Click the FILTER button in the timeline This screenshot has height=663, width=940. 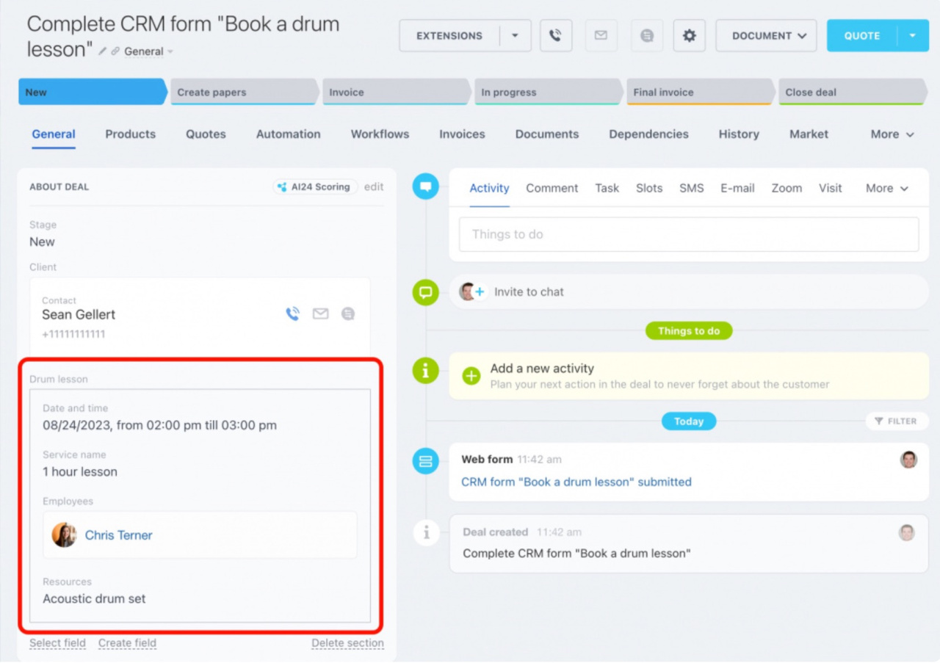(896, 421)
